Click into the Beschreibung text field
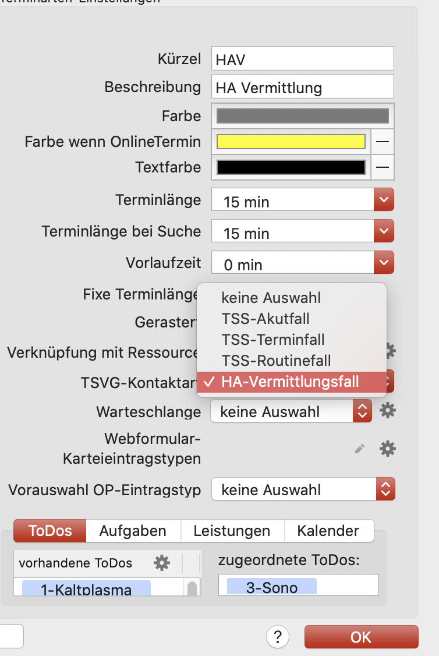Image resolution: width=439 pixels, height=656 pixels. [x=302, y=87]
